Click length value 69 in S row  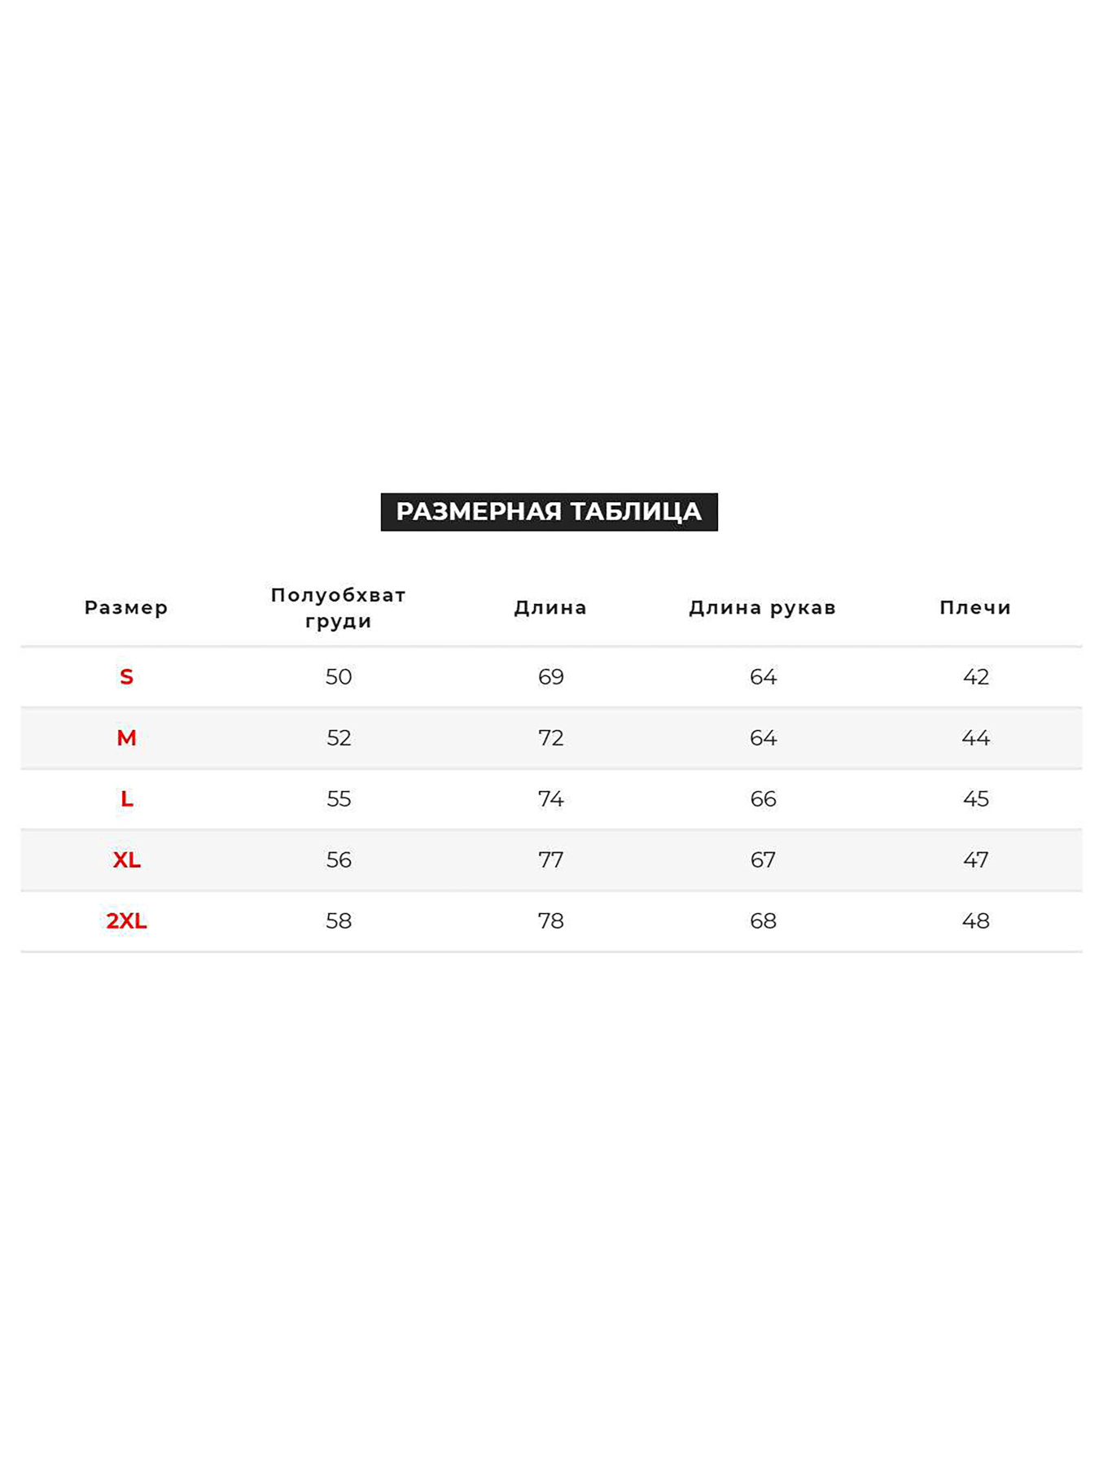[x=550, y=676]
